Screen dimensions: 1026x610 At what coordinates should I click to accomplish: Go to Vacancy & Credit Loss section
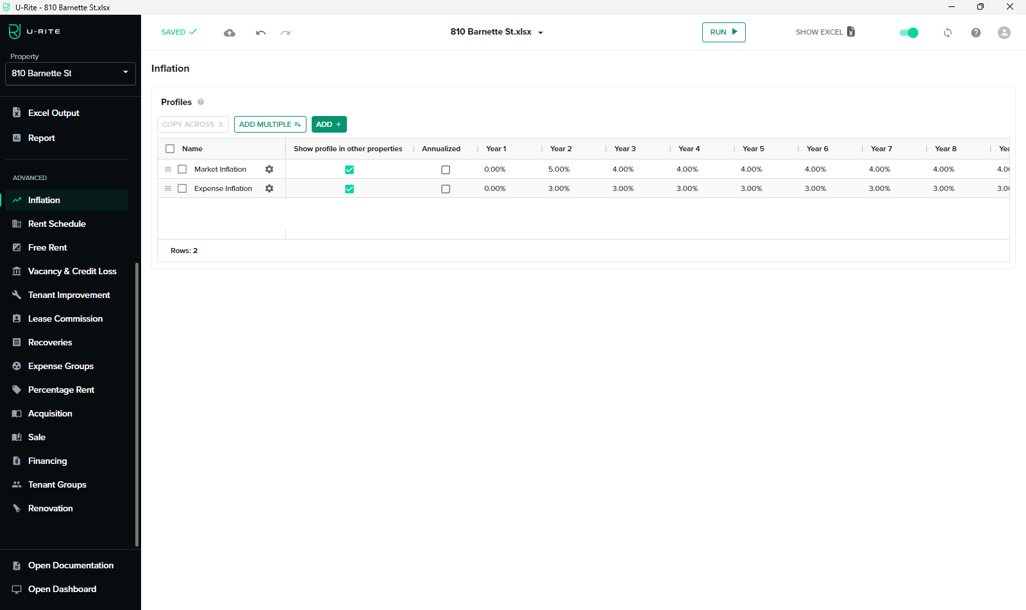click(x=72, y=271)
